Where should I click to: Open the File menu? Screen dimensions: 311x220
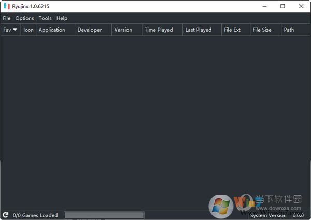click(7, 18)
